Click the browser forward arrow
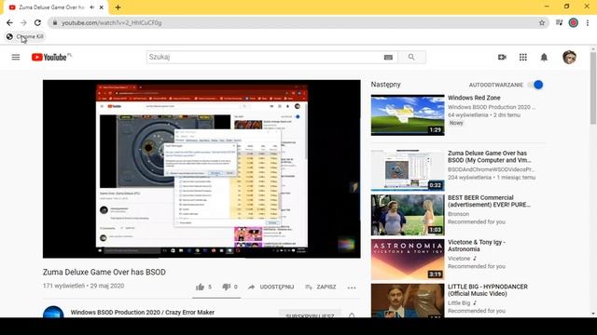 (x=23, y=22)
